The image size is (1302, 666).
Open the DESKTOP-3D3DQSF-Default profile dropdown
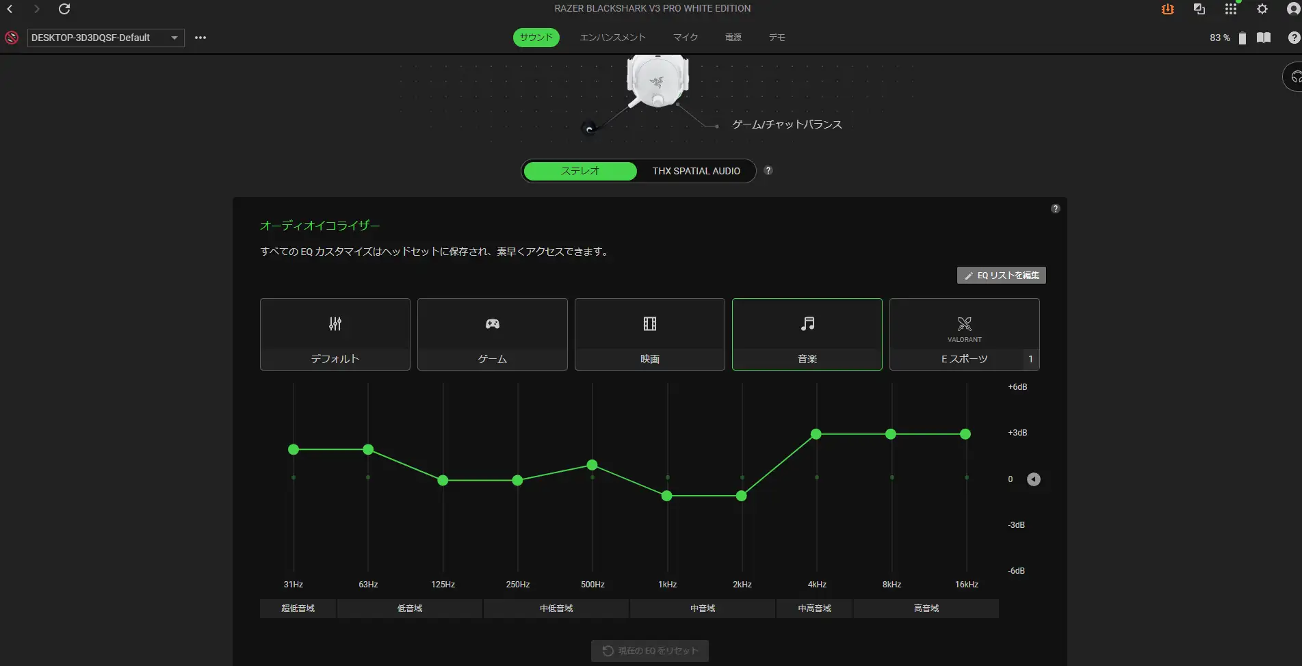coord(106,38)
